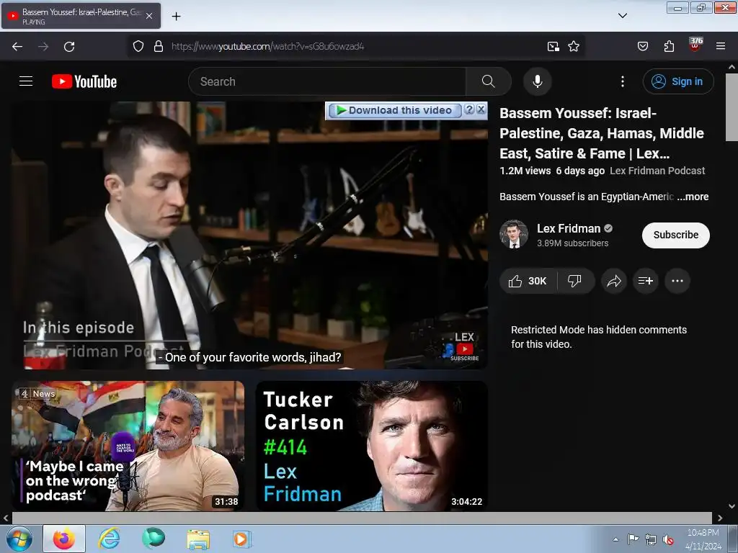Close the Bassem Youssef YouTube tab
This screenshot has width=738, height=553.
tap(149, 16)
